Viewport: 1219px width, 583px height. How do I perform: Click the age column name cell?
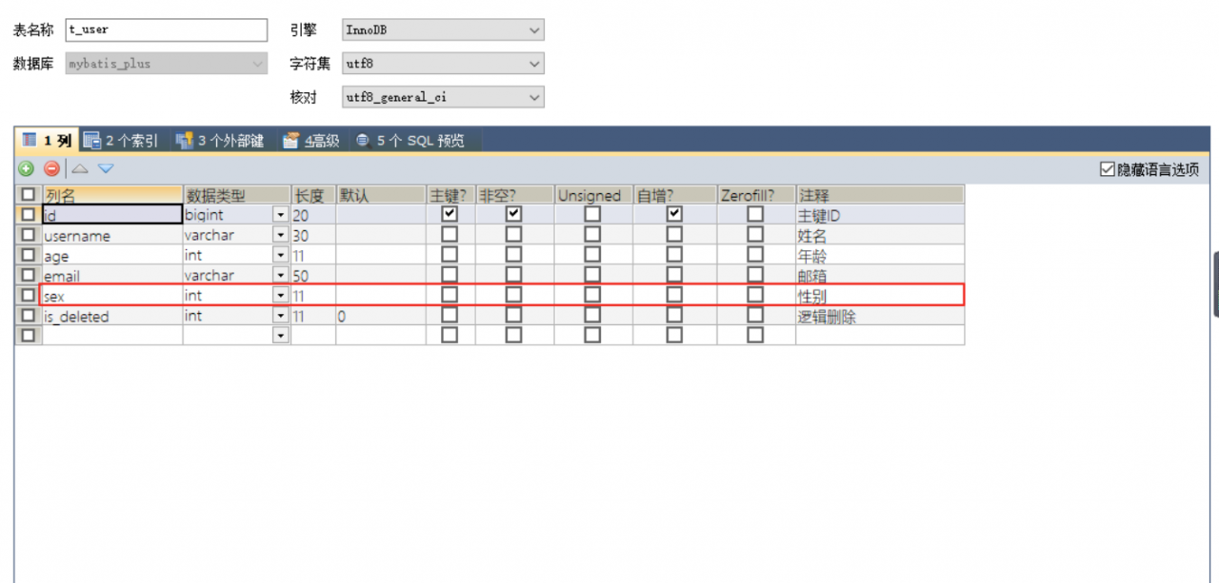coord(112,256)
